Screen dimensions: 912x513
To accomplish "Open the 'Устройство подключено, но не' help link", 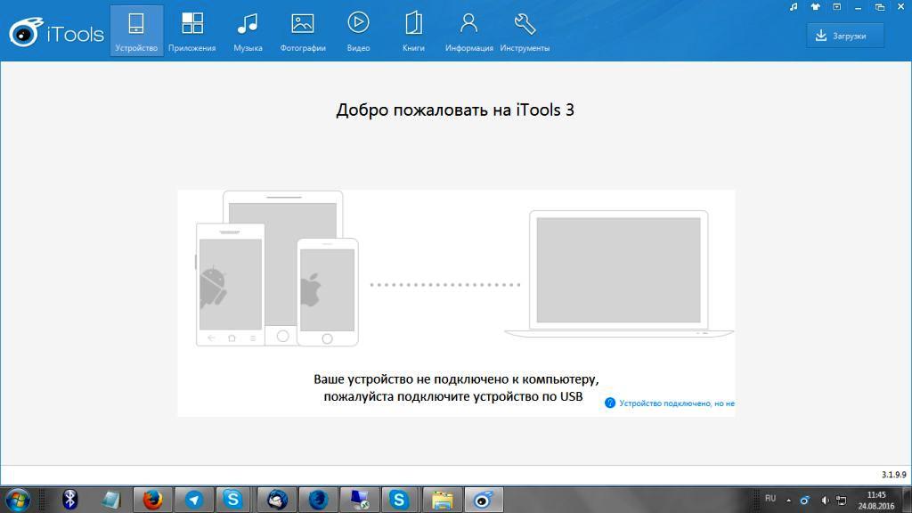I will [677, 403].
